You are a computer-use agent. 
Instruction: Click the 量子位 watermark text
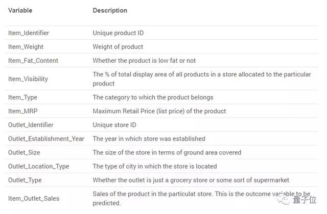pos(305,200)
